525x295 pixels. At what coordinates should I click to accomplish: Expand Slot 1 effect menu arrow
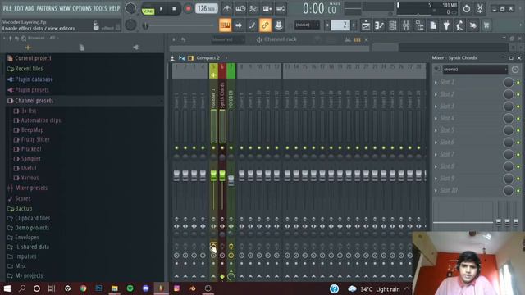pyautogui.click(x=436, y=82)
